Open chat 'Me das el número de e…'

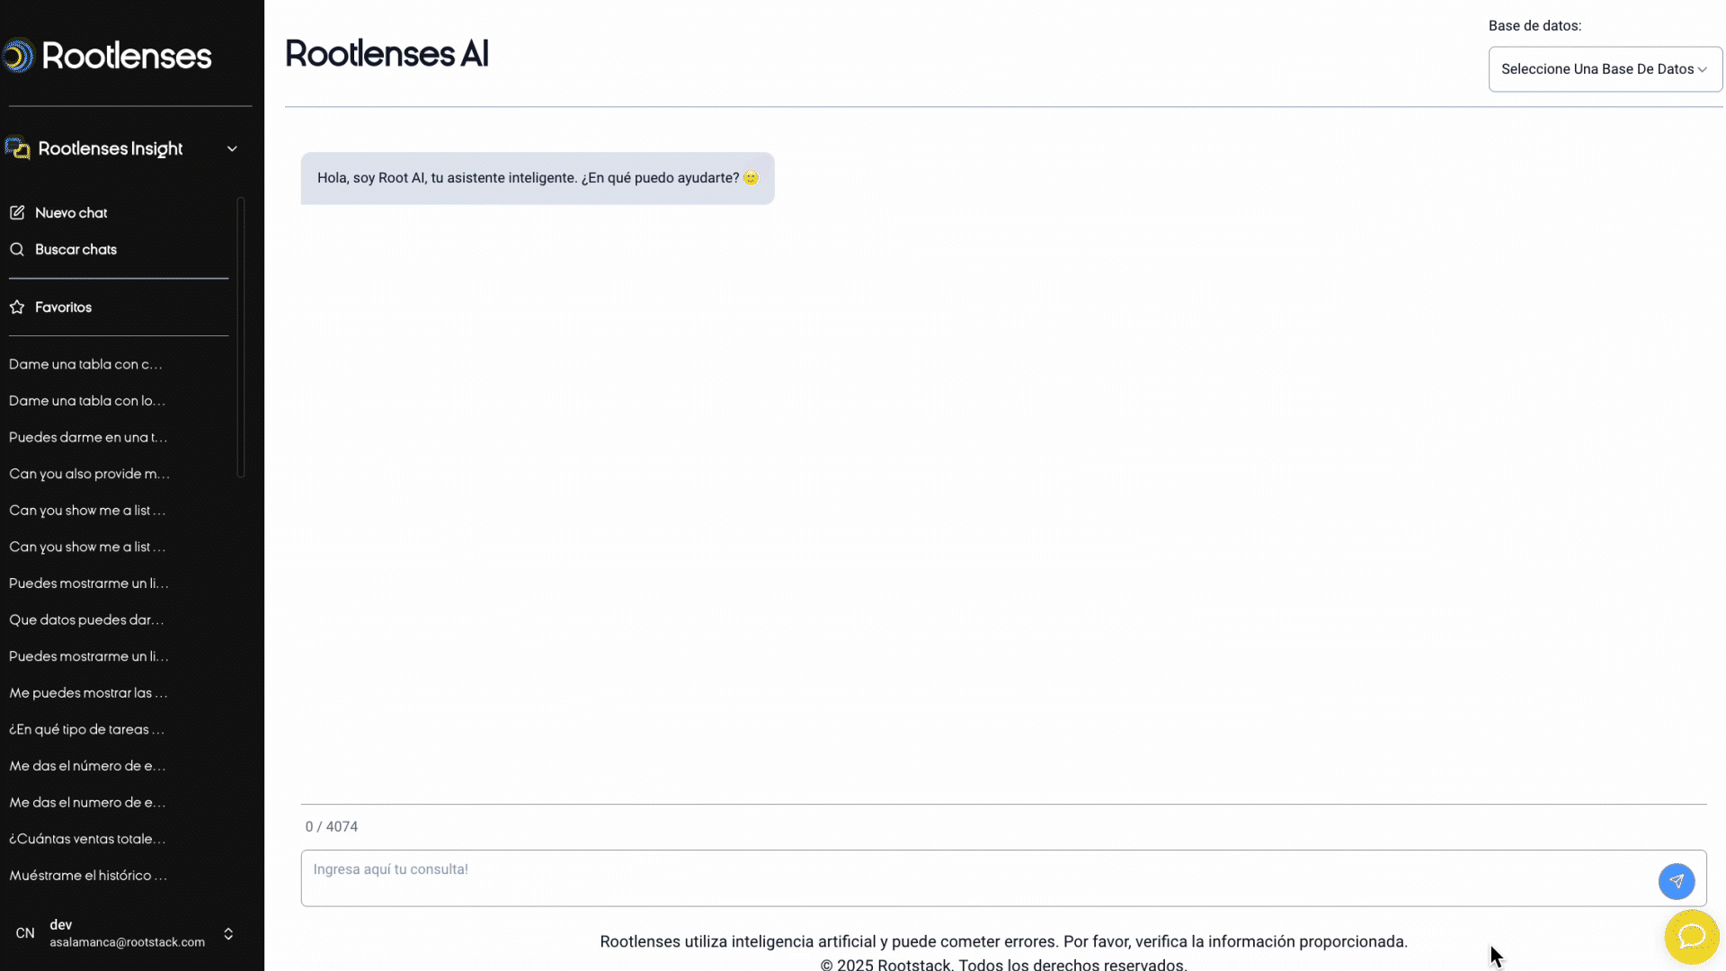87,766
